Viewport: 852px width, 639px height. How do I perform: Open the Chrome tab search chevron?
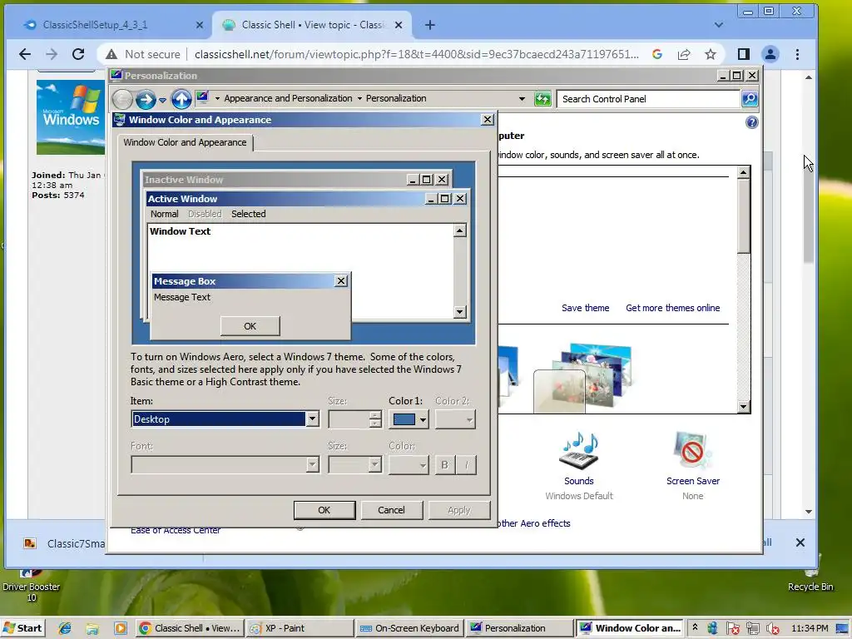click(718, 25)
